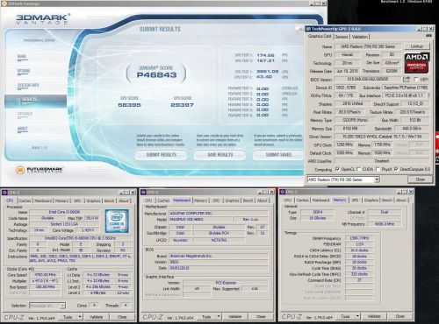Click title bar icon of CPU-Z Memory window
439x324 pixels.
283,192
